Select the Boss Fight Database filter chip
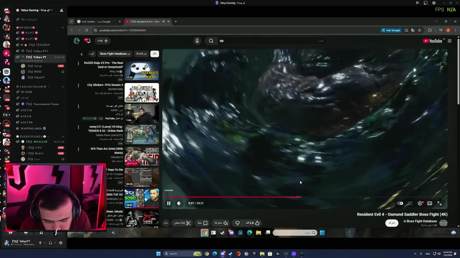460x258 pixels. 115,54
